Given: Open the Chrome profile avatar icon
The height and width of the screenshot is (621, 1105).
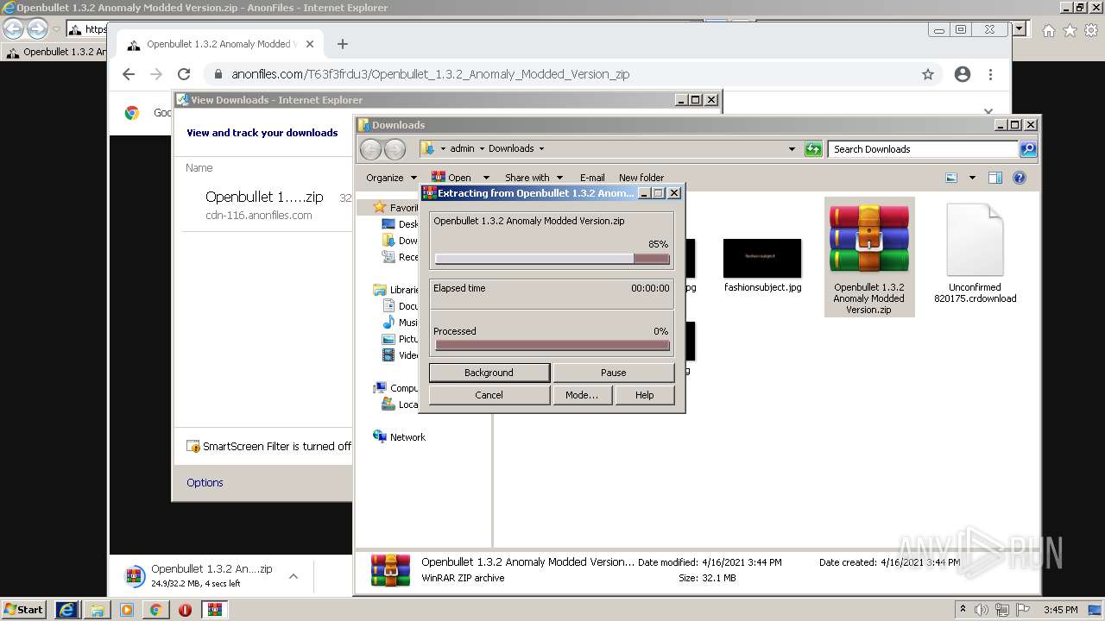Looking at the screenshot, I should tap(963, 74).
